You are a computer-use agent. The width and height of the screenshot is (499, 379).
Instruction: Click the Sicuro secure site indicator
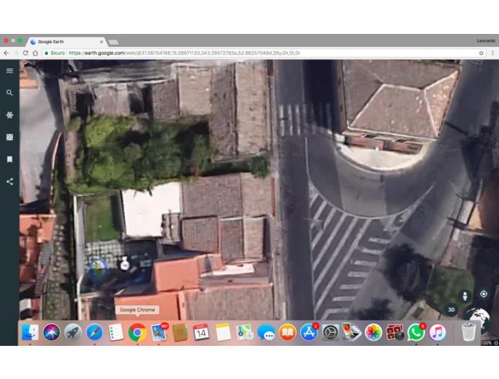coord(55,53)
